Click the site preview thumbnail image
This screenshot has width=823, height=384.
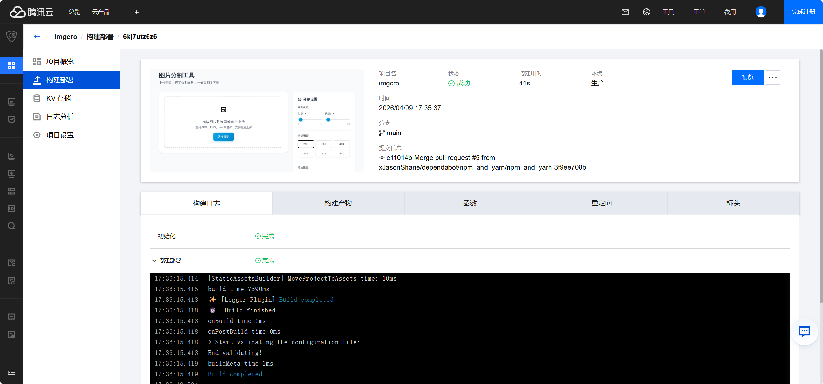(x=257, y=120)
